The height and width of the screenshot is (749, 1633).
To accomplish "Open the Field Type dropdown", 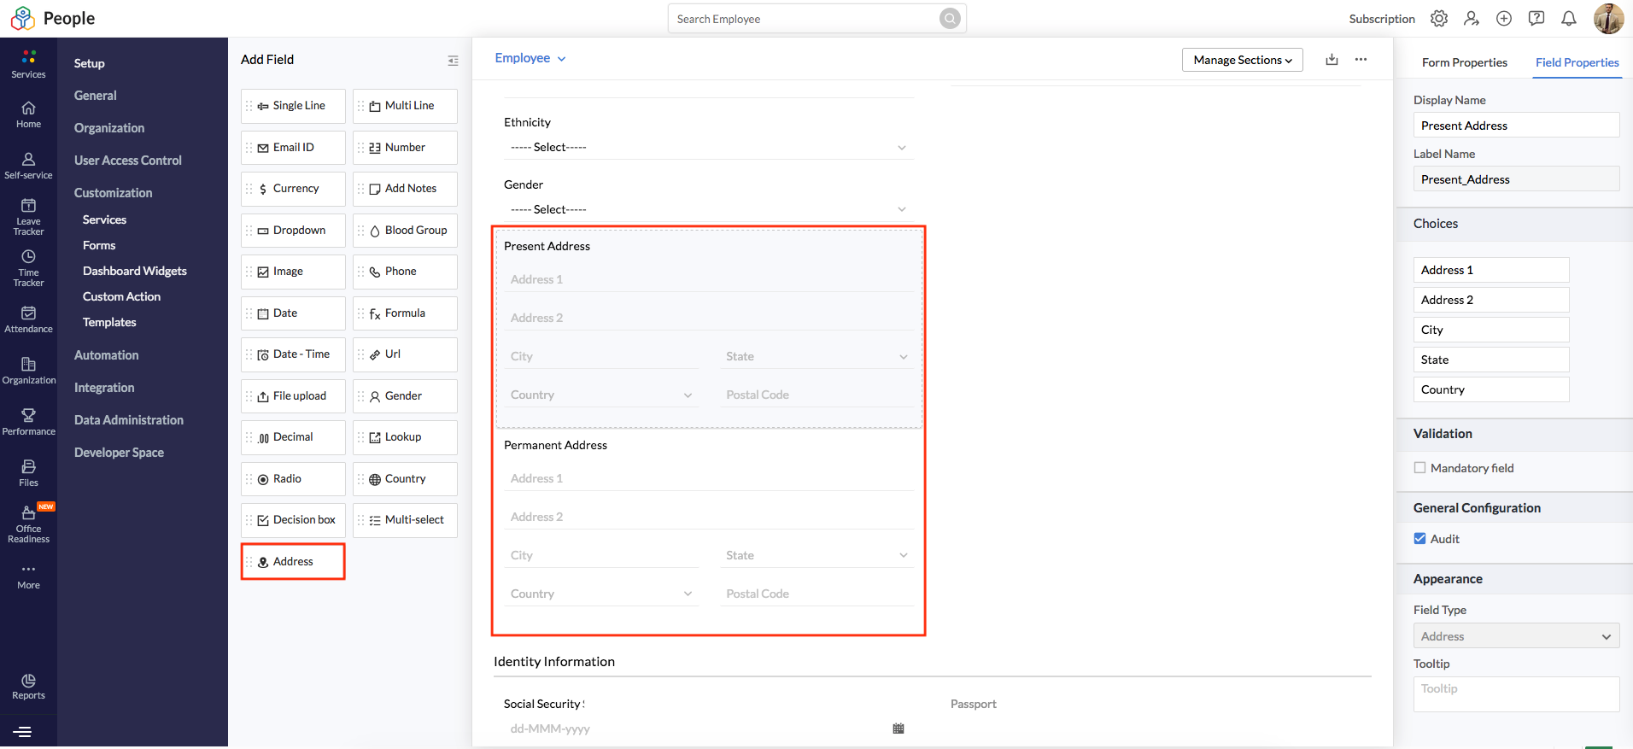I will pos(1516,636).
